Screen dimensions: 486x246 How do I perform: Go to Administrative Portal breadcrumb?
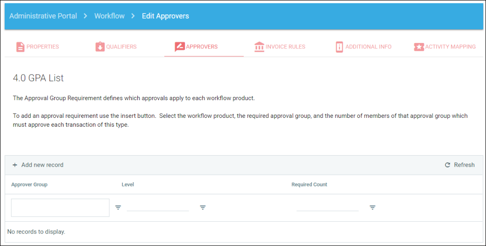click(x=43, y=16)
